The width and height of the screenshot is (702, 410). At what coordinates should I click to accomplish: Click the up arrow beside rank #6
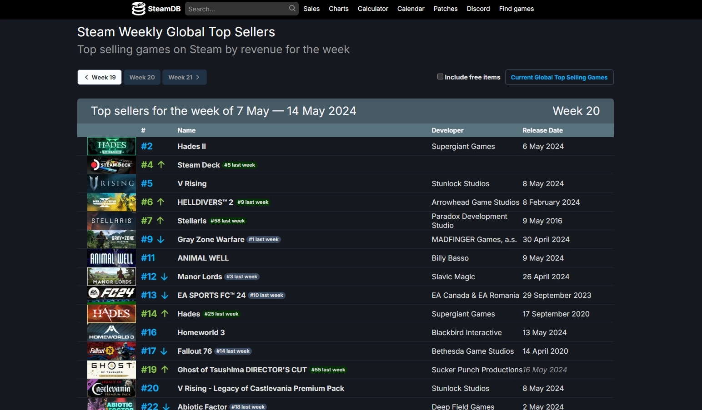[x=160, y=202]
